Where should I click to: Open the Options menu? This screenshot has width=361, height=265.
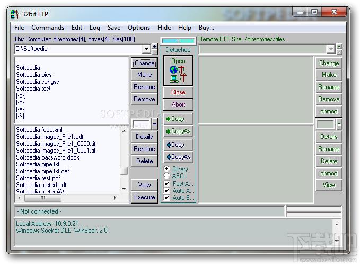tap(139, 28)
